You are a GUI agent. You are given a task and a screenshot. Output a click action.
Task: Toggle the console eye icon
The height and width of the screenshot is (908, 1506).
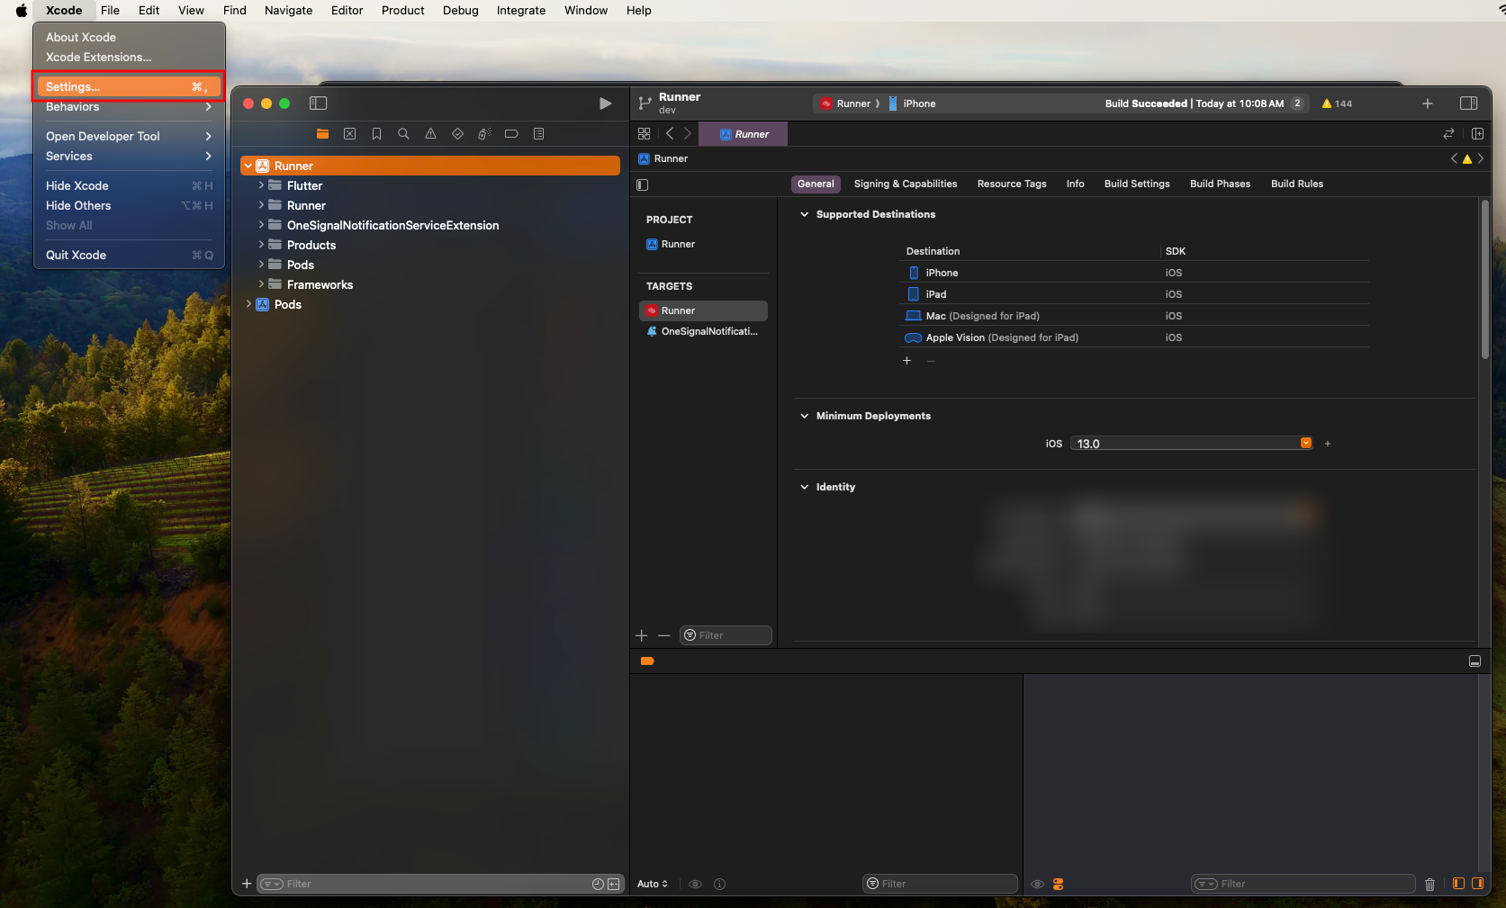coord(1037,885)
